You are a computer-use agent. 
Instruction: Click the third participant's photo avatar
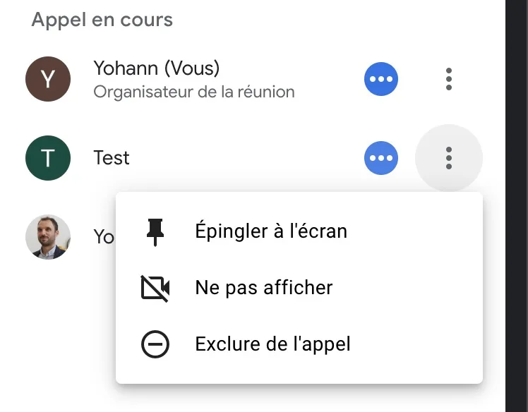tap(48, 237)
